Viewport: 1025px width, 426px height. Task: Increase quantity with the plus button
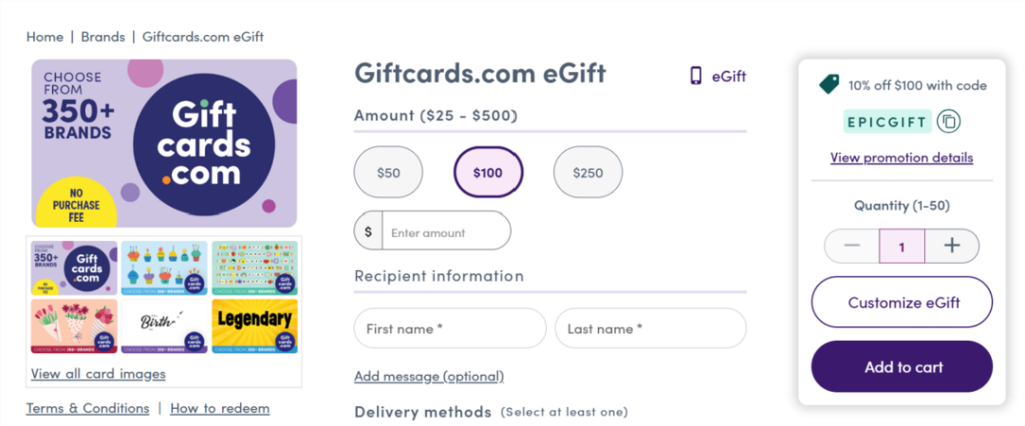[952, 246]
